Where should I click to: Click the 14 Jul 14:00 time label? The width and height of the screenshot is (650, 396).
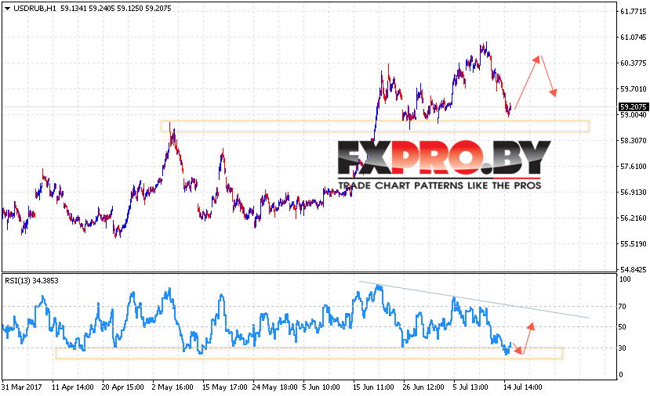[522, 387]
